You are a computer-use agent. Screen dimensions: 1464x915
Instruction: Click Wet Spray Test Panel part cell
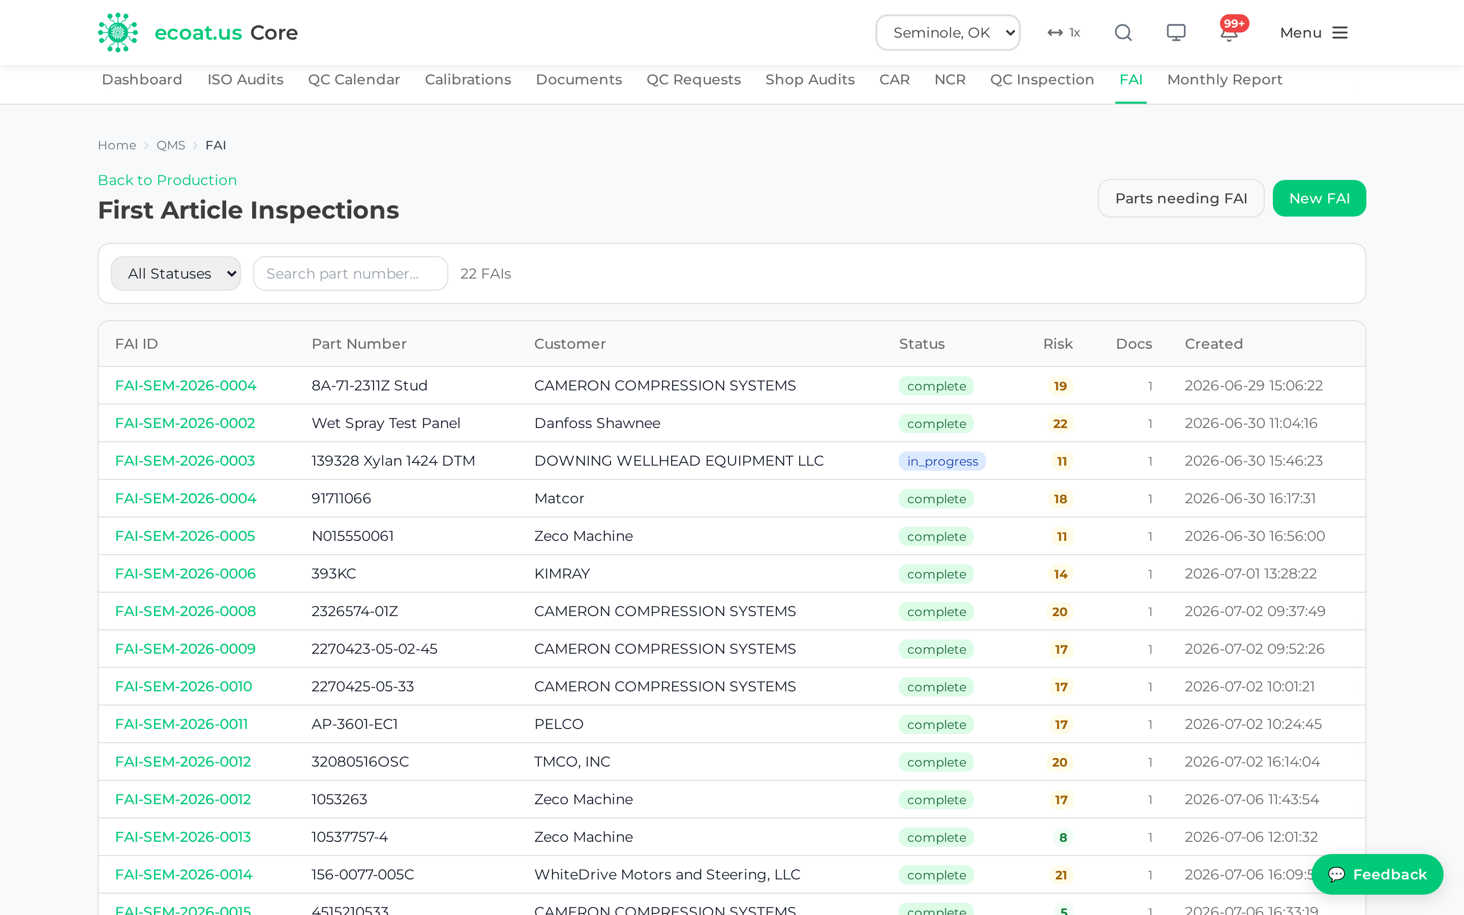386,423
